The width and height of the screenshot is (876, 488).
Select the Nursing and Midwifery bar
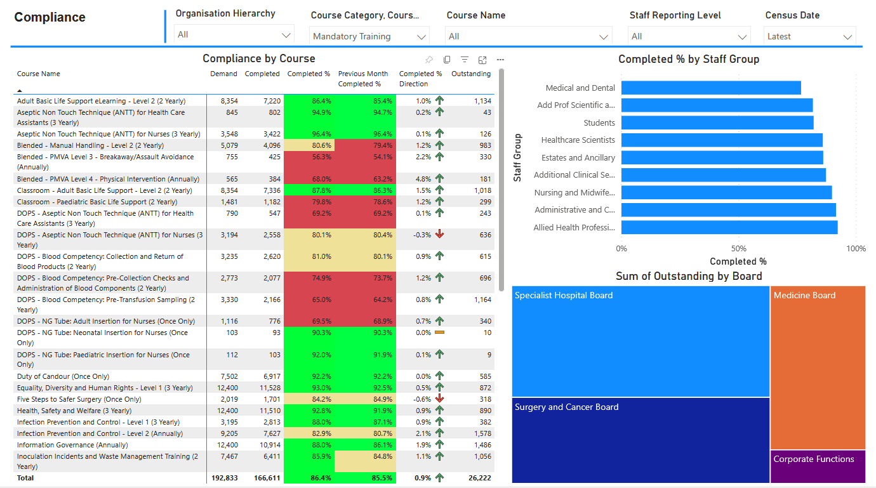pyautogui.click(x=726, y=192)
